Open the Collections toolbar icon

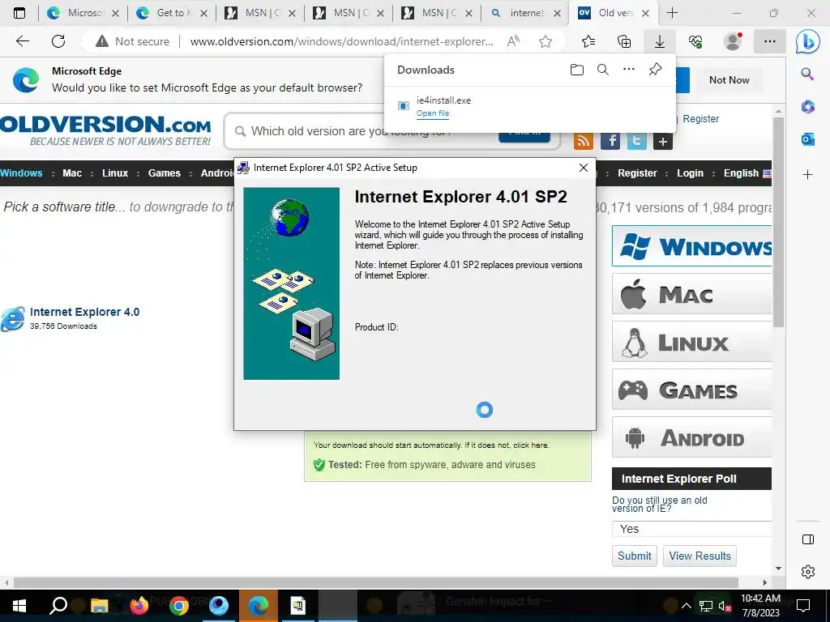(624, 41)
